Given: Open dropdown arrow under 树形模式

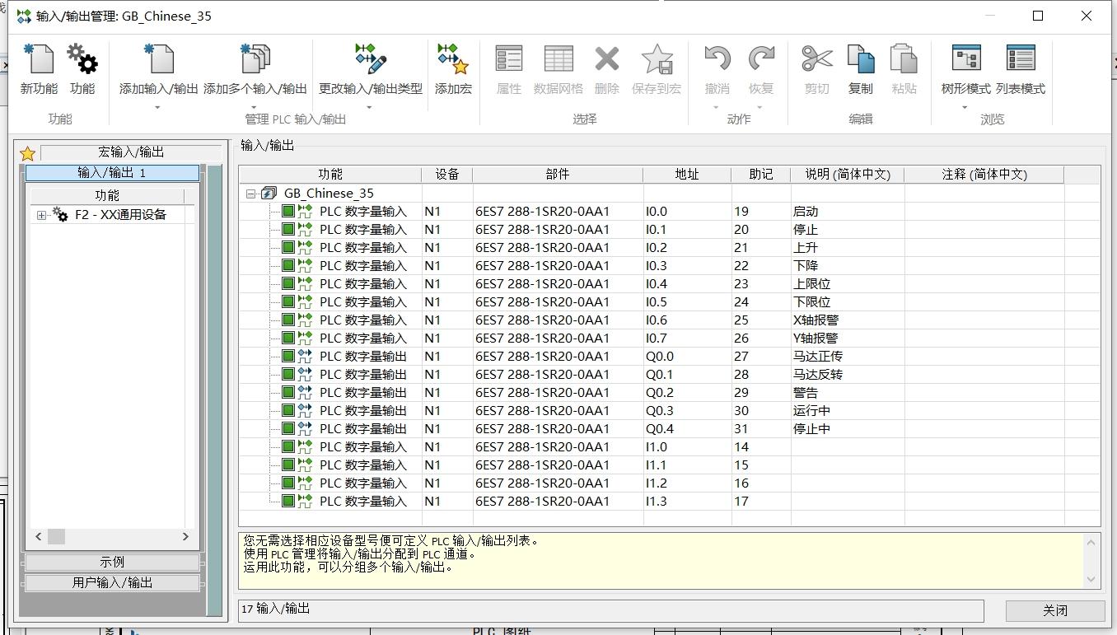Looking at the screenshot, I should coord(965,107).
